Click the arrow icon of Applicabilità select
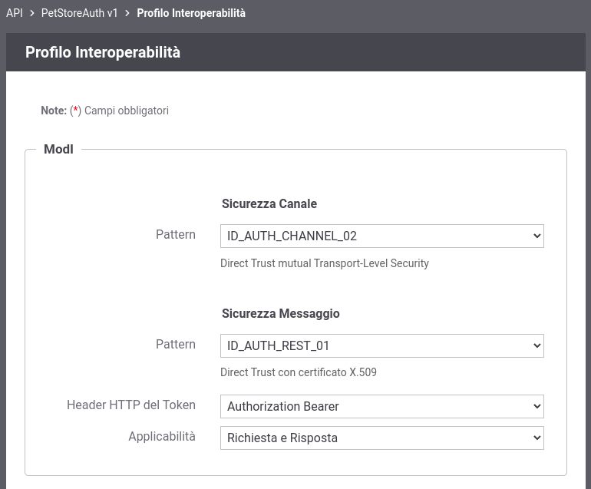 click(x=537, y=438)
